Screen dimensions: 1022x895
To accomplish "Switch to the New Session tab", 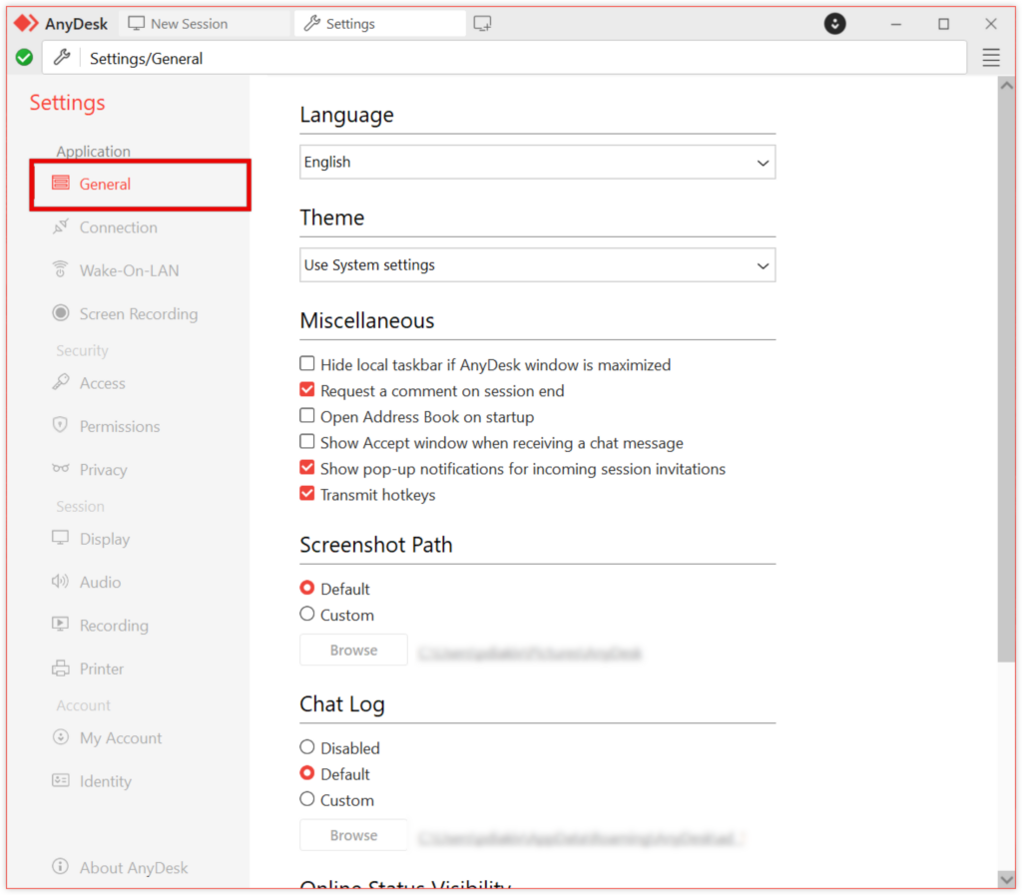I will 205,24.
